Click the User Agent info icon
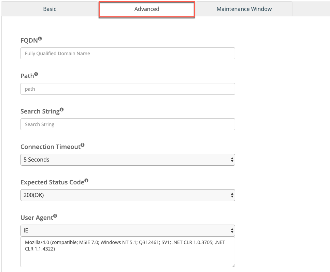Image resolution: width=330 pixels, height=272 pixels. pyautogui.click(x=55, y=216)
